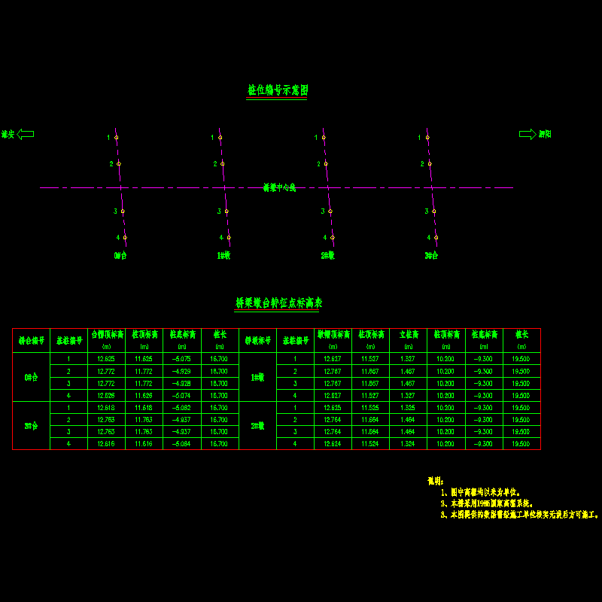Click the 2#墩 merged cell in the table
The height and width of the screenshot is (602, 602).
257,426
